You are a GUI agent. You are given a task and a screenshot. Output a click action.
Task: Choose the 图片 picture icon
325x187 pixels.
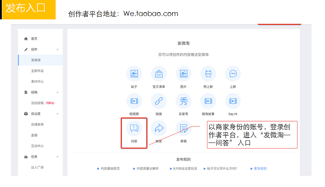183,74
